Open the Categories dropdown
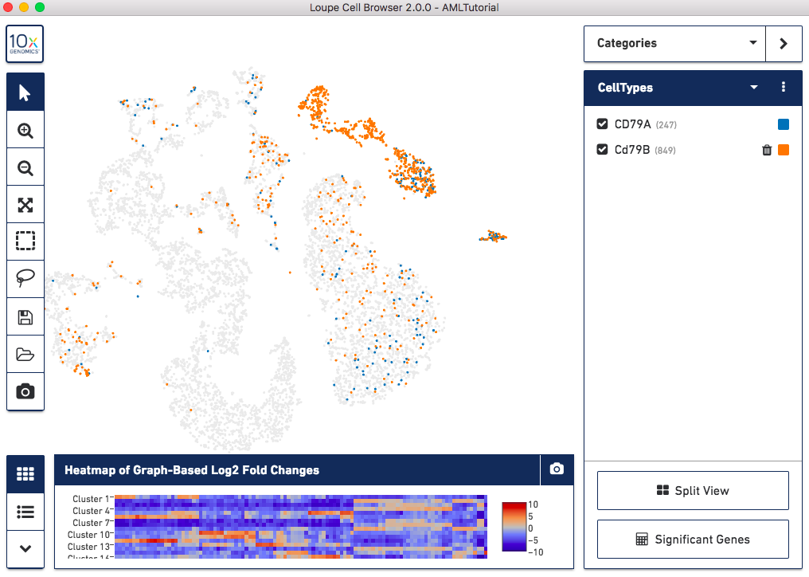 coord(674,43)
